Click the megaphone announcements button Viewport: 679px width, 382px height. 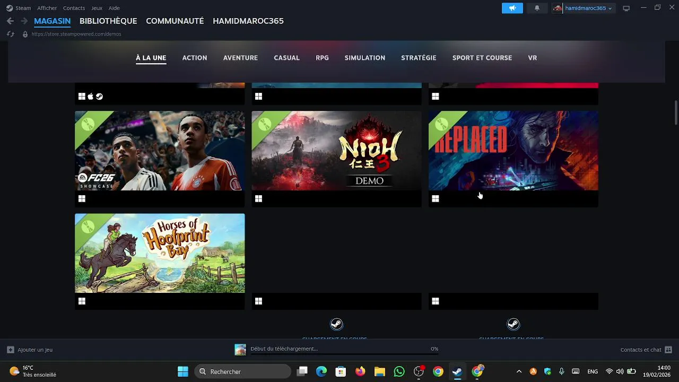click(512, 8)
